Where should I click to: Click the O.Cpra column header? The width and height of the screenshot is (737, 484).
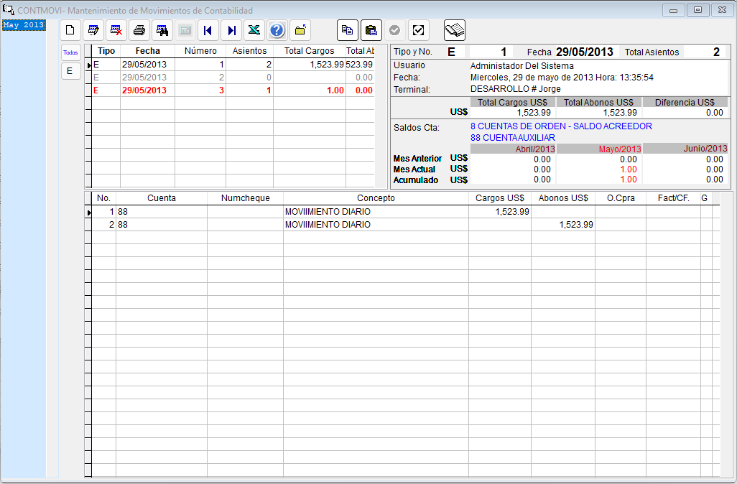pyautogui.click(x=621, y=197)
